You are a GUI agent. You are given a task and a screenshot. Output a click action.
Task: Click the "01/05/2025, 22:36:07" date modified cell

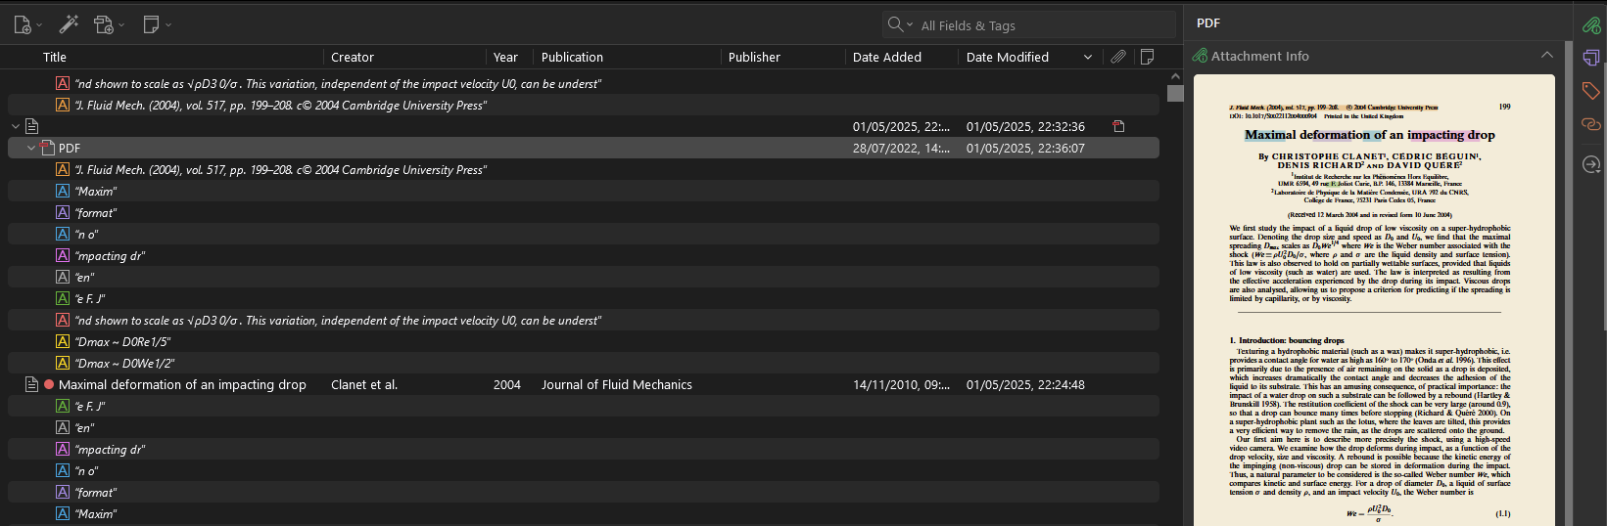pyautogui.click(x=1025, y=148)
